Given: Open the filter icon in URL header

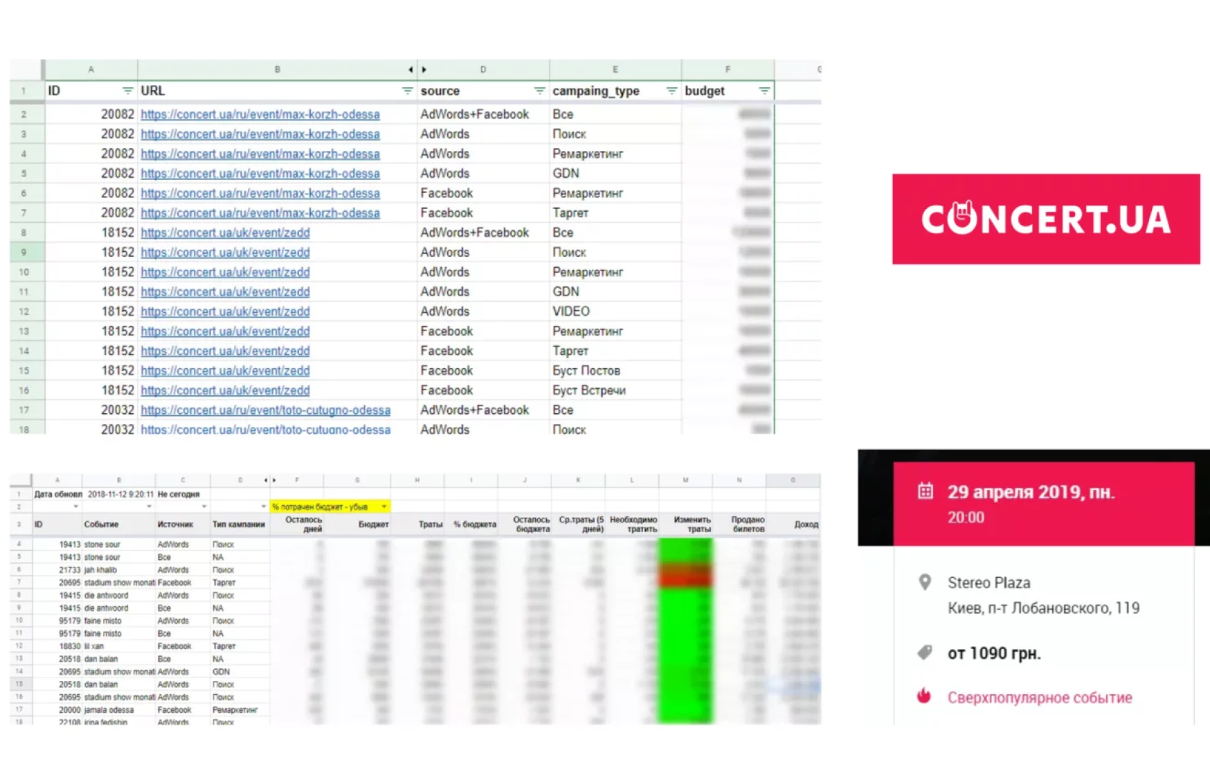Looking at the screenshot, I should click(407, 91).
